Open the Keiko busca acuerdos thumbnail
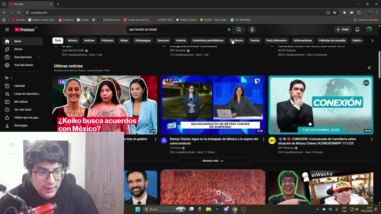 (105, 105)
